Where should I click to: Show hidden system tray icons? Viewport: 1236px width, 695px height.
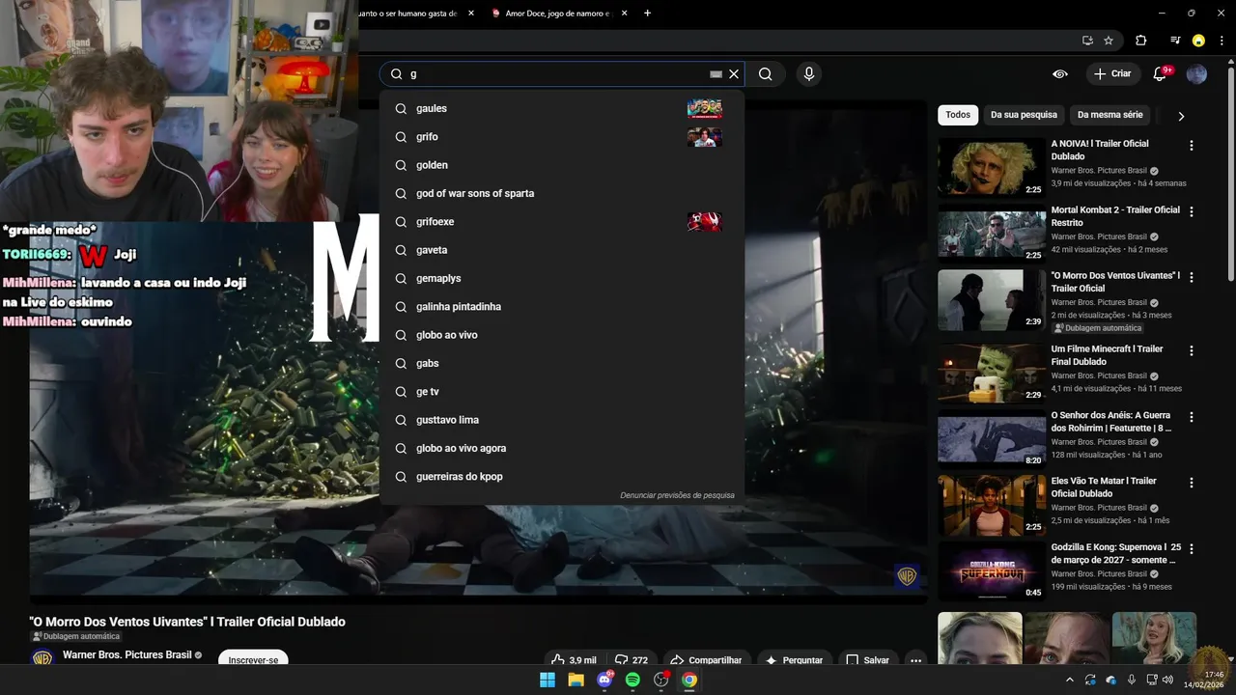click(x=1069, y=680)
